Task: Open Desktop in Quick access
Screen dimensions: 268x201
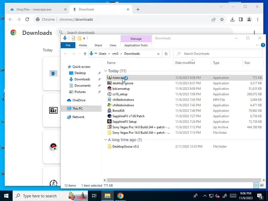Action: pos(80,73)
